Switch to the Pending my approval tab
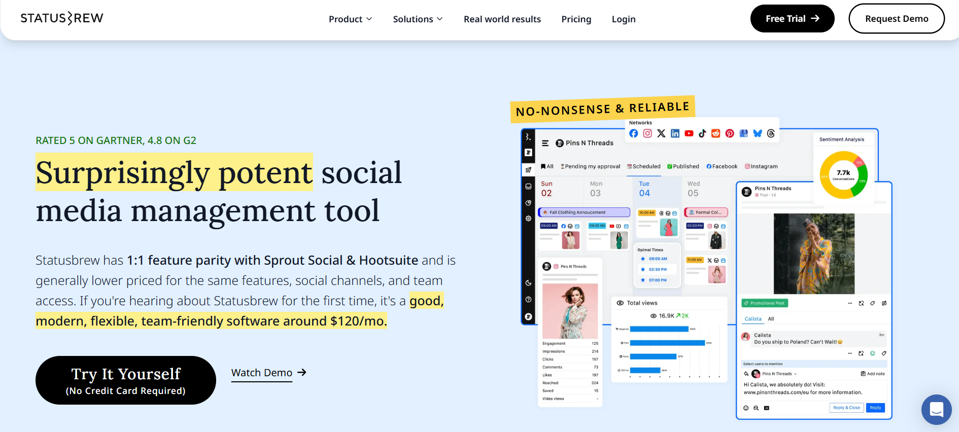The width and height of the screenshot is (959, 432). (590, 166)
